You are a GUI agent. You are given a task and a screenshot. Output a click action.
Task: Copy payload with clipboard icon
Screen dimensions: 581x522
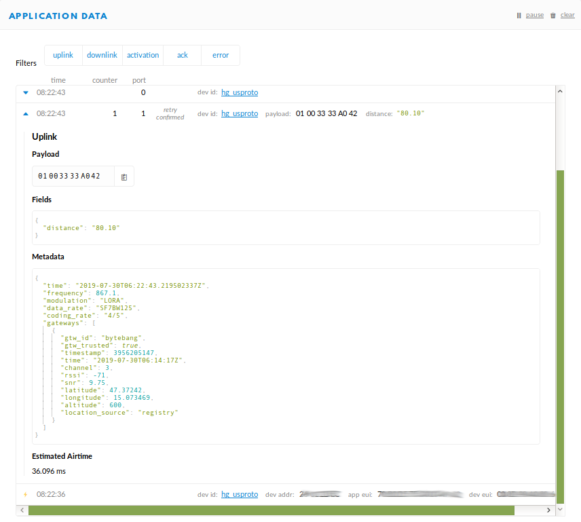pos(124,177)
